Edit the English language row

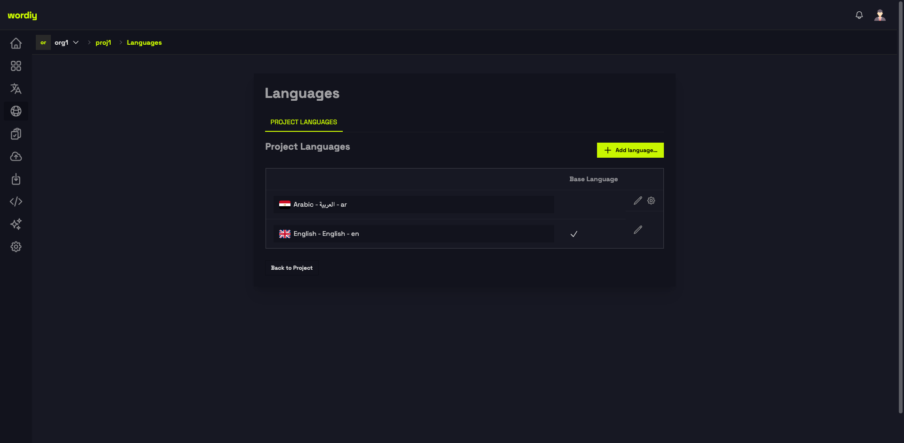[x=638, y=230]
